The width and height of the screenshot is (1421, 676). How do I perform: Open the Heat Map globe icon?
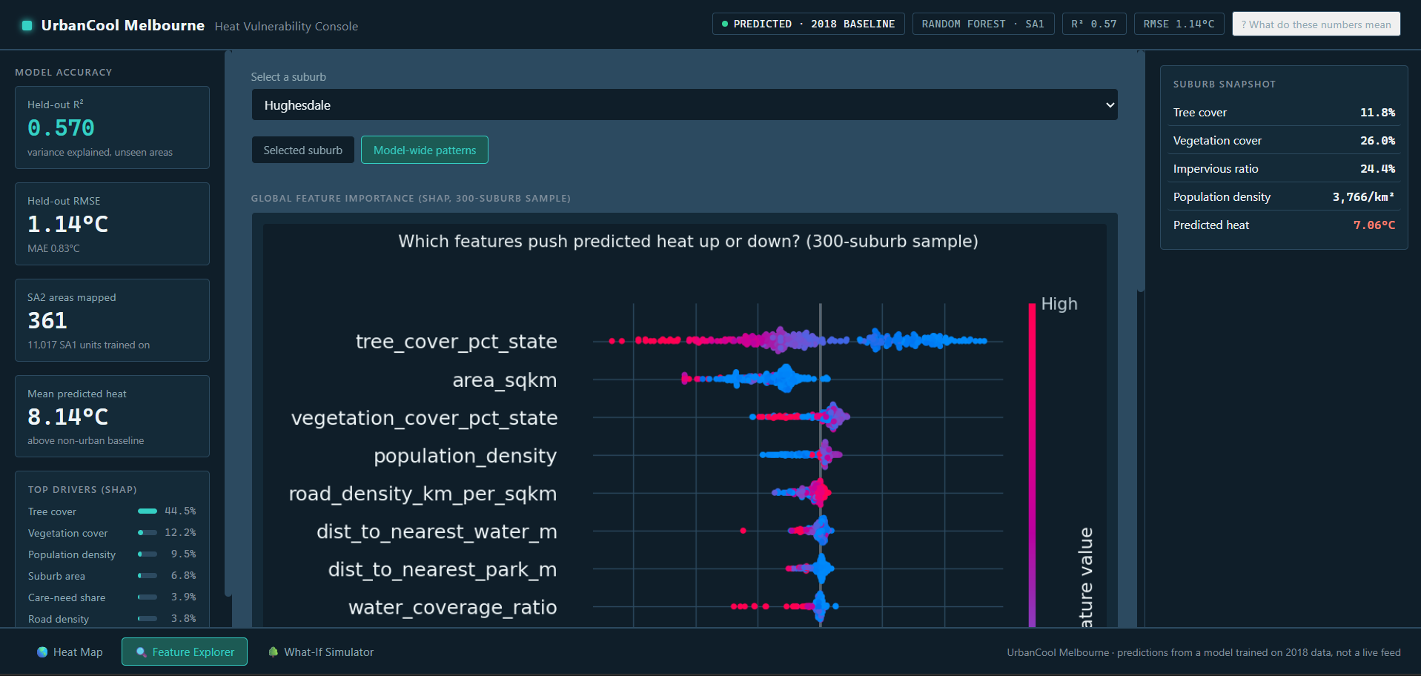pyautogui.click(x=42, y=652)
